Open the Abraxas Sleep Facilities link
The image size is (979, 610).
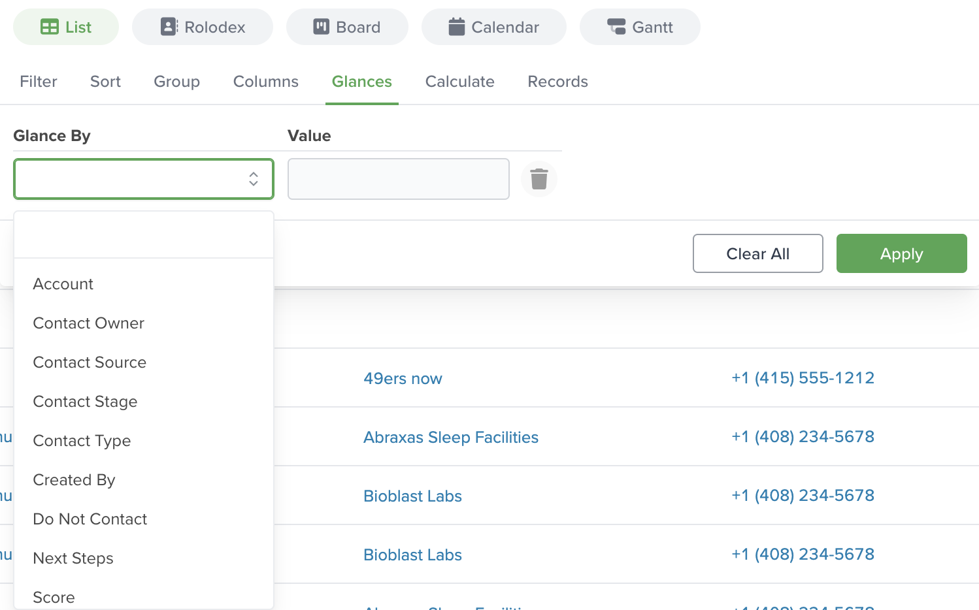451,438
